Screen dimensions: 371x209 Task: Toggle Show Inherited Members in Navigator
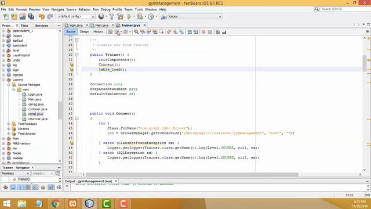point(6,188)
